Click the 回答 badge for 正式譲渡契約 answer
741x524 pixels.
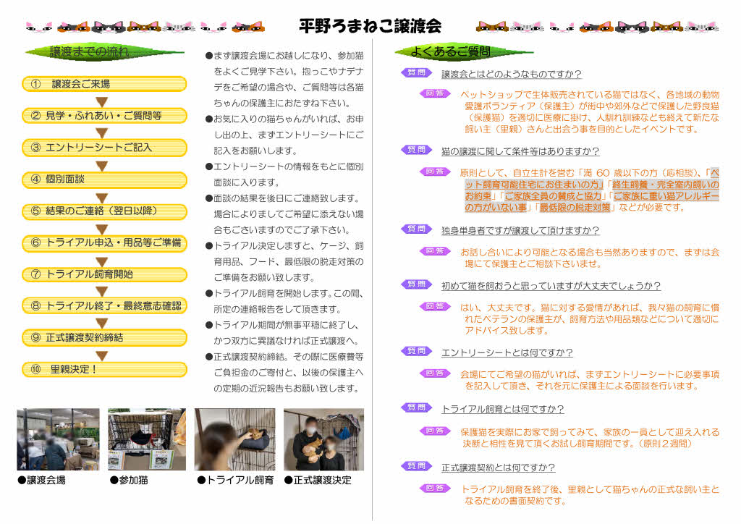[x=435, y=489]
